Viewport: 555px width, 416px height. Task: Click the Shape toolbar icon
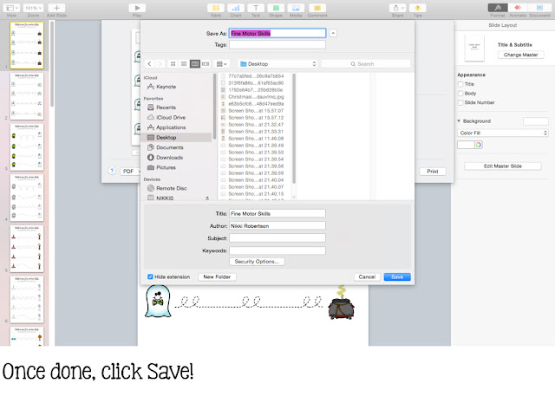[x=276, y=8]
